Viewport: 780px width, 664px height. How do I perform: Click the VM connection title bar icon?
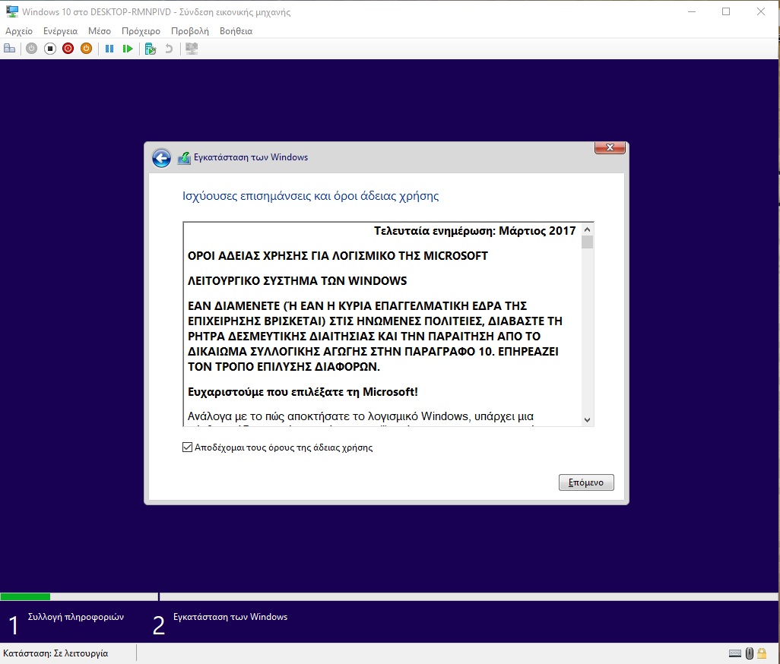coord(12,11)
